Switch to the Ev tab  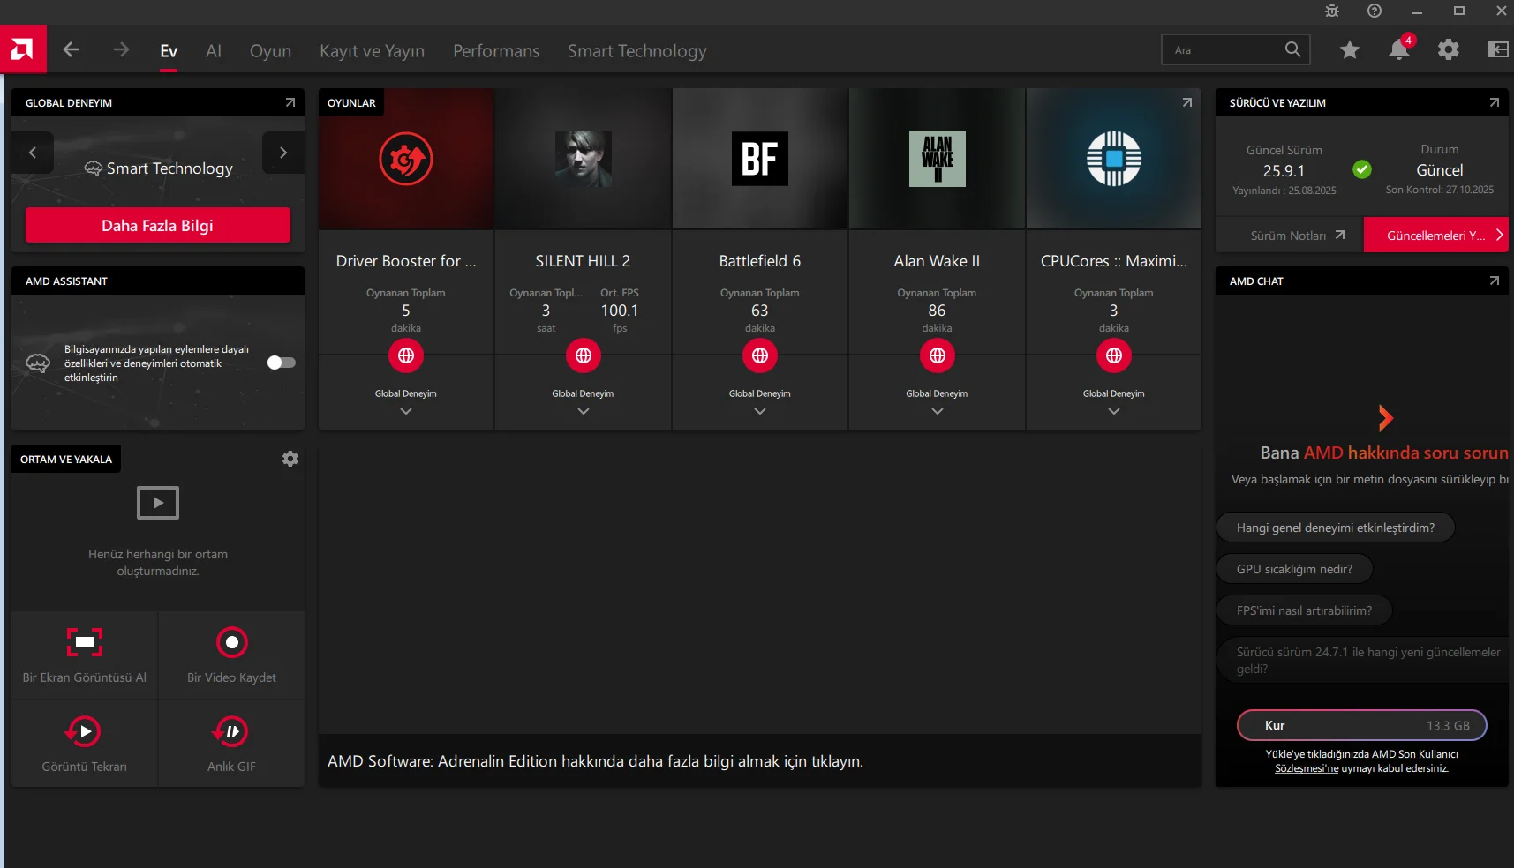tap(169, 51)
